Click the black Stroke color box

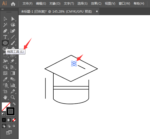(11, 111)
